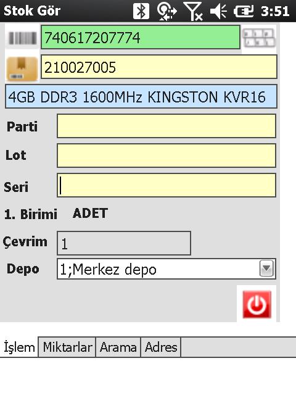Click the barcode scan icon
This screenshot has height=395, width=296.
pos(22,38)
